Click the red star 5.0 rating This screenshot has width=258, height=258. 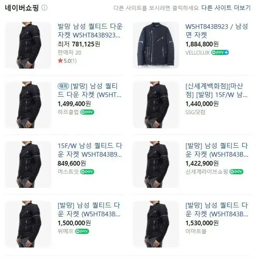pos(67,61)
